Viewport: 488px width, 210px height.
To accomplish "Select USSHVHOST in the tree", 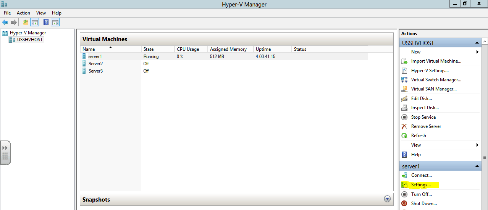I will 30,39.
